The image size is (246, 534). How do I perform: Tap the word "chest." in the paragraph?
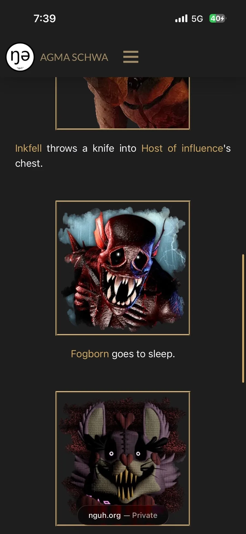pyautogui.click(x=29, y=163)
